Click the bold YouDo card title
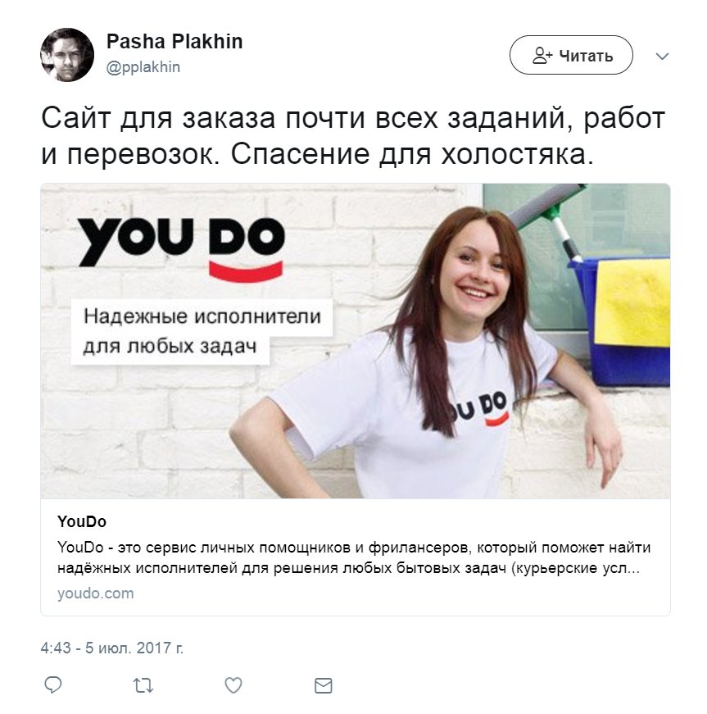707x714 pixels. (x=82, y=522)
